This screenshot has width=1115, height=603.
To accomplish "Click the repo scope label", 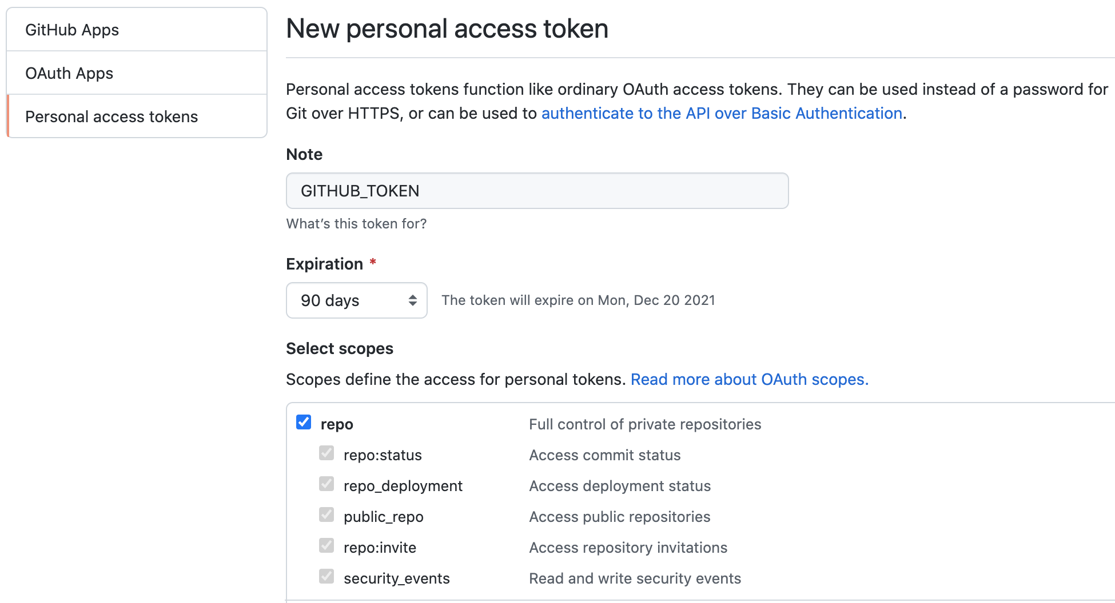I will pos(337,424).
